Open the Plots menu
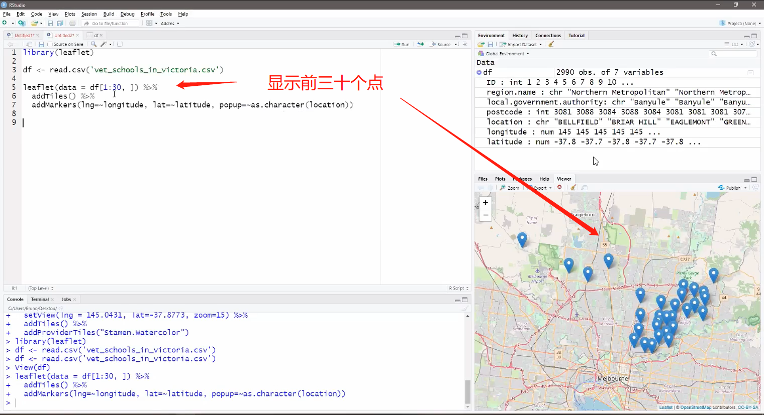The height and width of the screenshot is (415, 764). (x=70, y=14)
